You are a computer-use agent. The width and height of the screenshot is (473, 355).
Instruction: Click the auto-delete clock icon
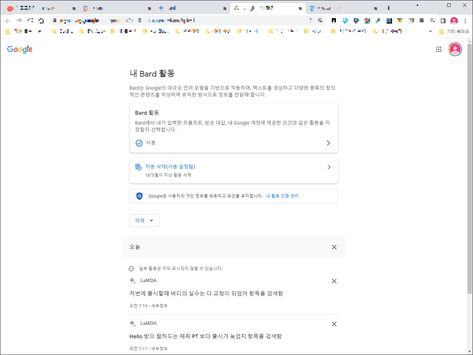138,167
